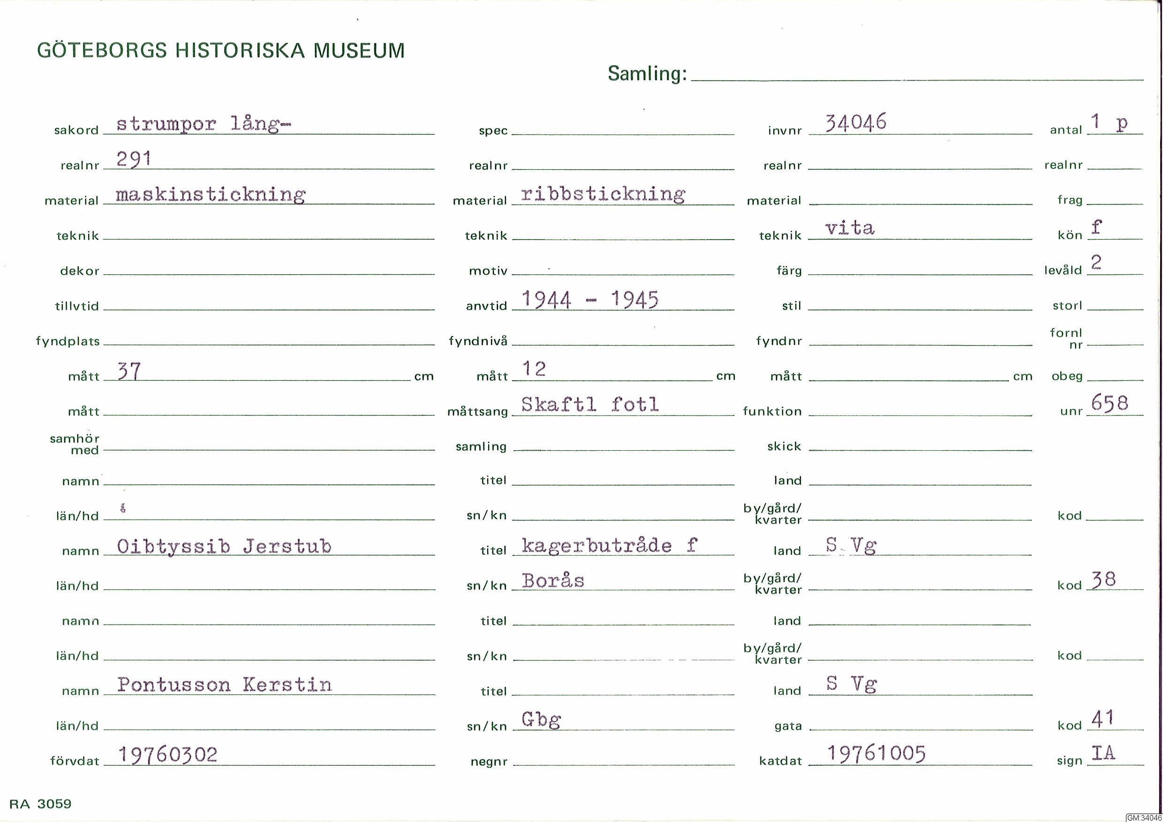Click the invnr value '34046'

tap(855, 122)
